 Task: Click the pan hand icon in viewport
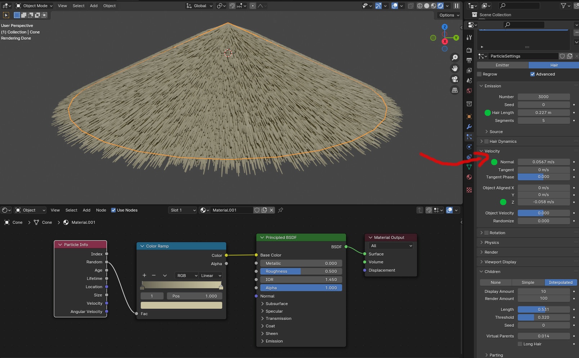click(455, 68)
